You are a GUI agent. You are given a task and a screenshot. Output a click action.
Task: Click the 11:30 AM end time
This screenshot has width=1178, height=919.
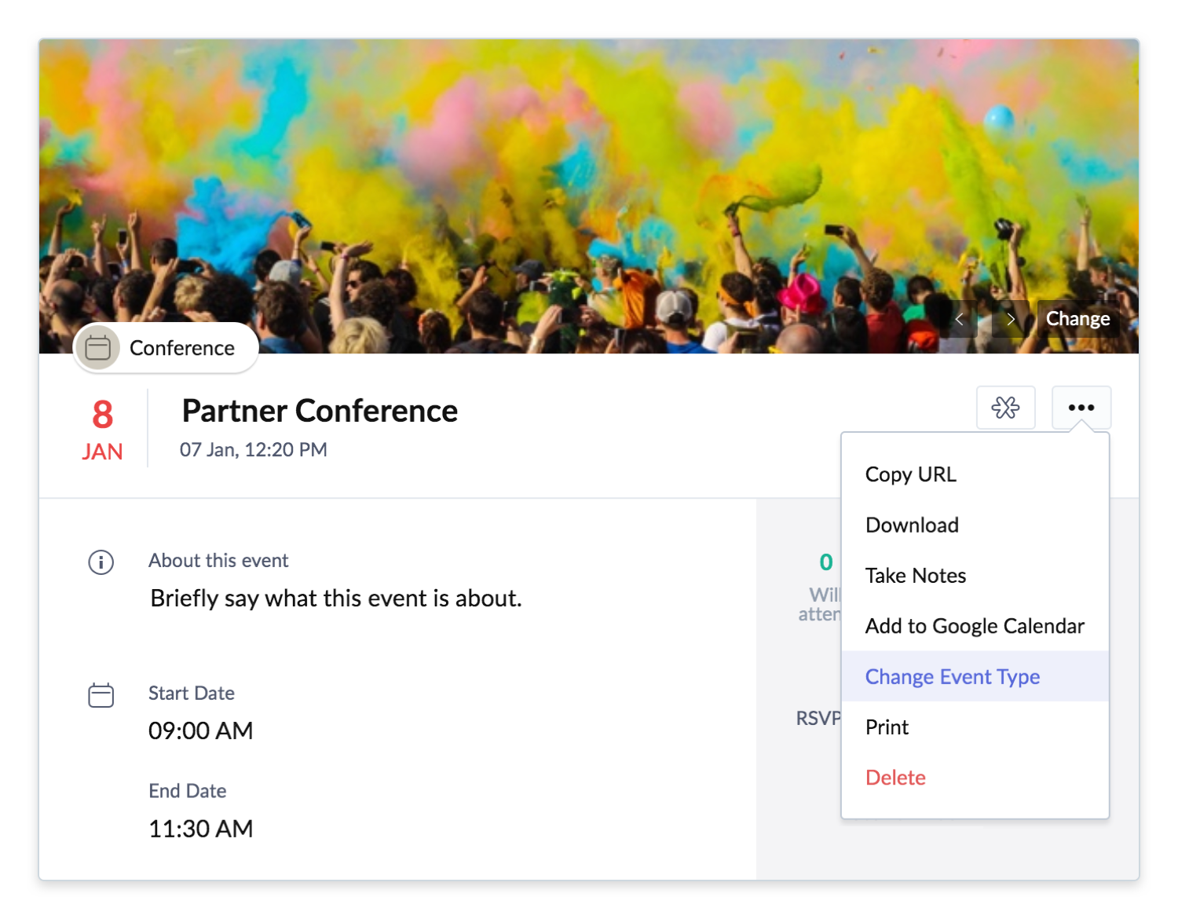(201, 829)
